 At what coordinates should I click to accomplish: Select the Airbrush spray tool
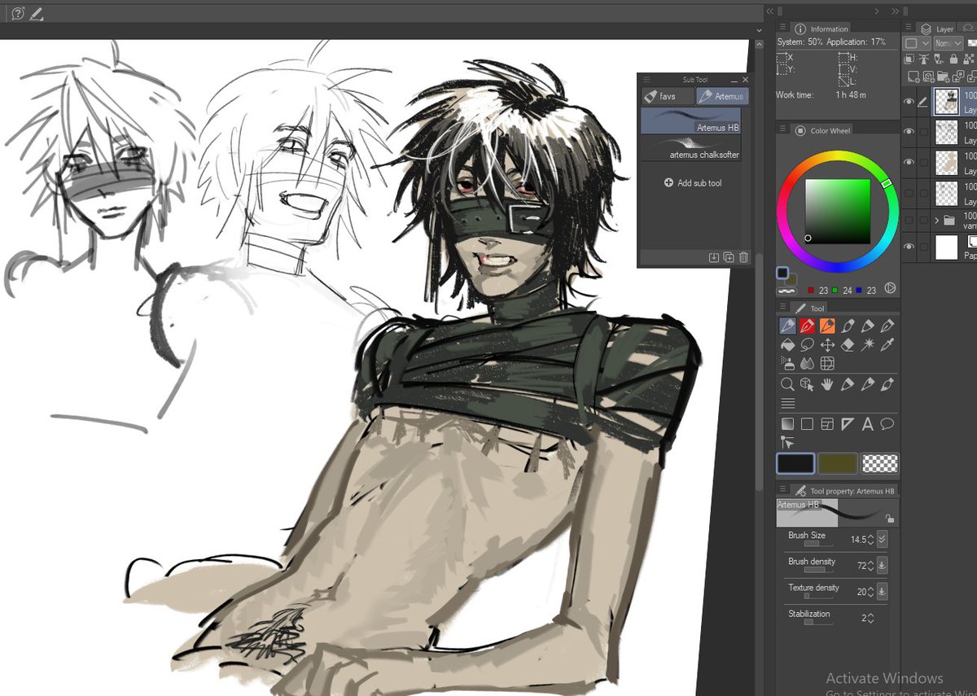coord(787,364)
